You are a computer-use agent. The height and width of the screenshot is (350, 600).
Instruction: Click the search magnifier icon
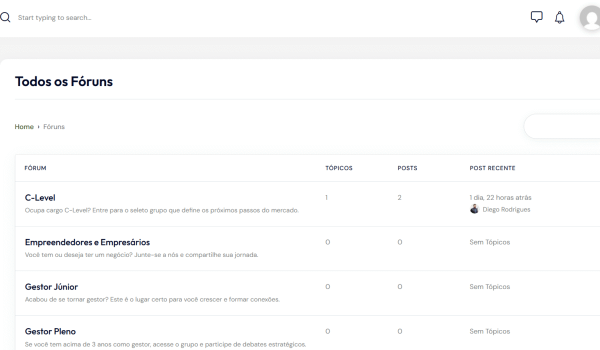(x=5, y=17)
